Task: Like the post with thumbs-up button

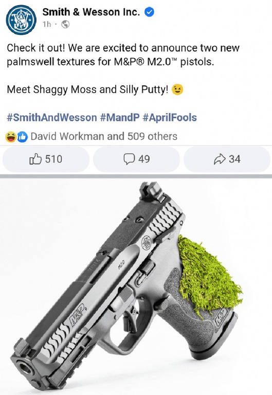Action: [46, 159]
